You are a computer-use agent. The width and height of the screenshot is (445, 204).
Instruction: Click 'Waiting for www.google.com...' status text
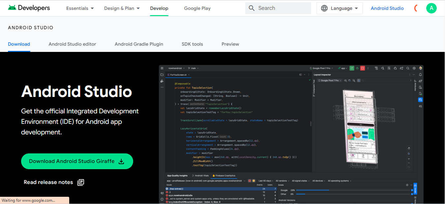(x=28, y=200)
